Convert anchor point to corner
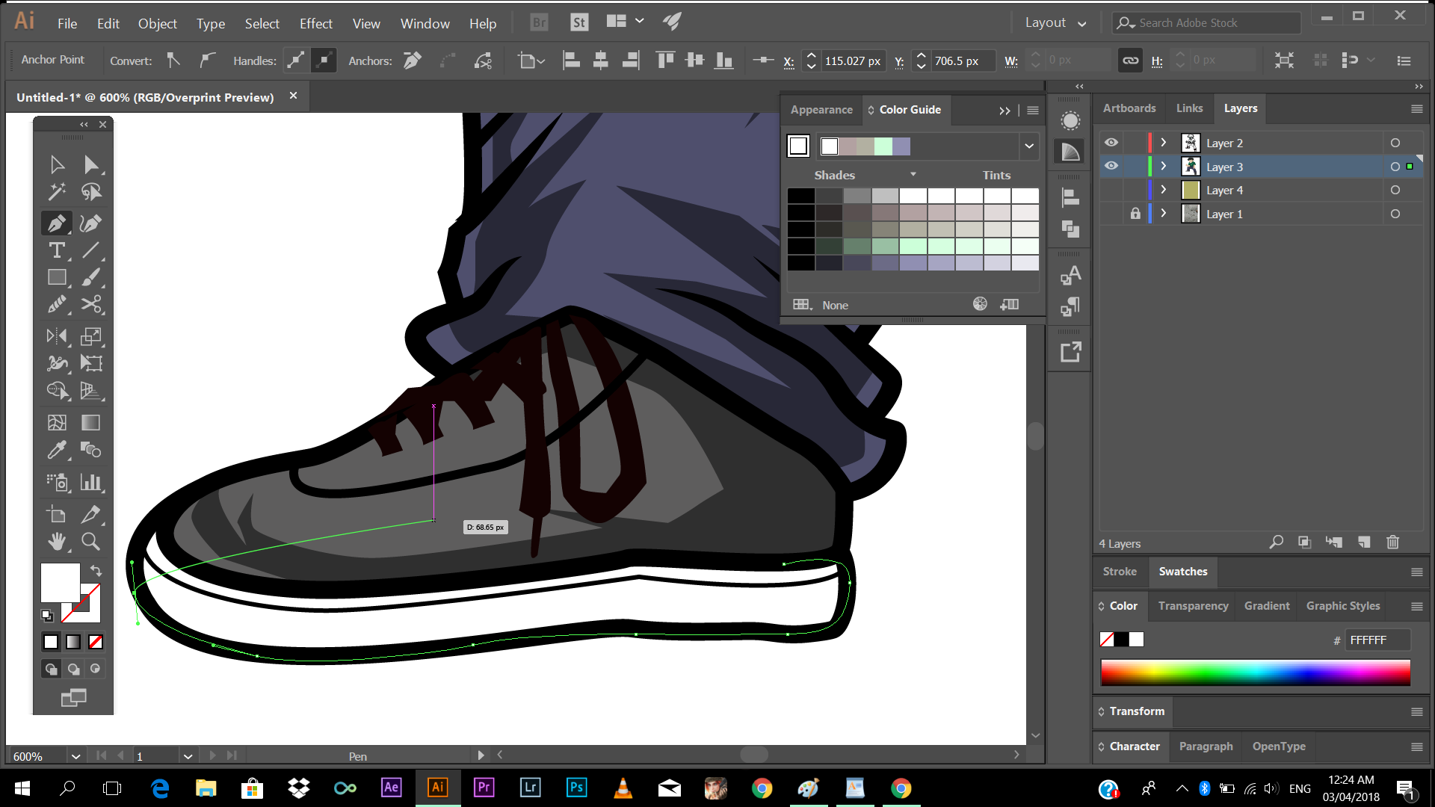This screenshot has width=1435, height=807. point(173,61)
